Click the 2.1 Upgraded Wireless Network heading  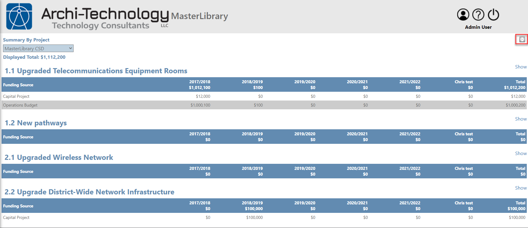[59, 157]
